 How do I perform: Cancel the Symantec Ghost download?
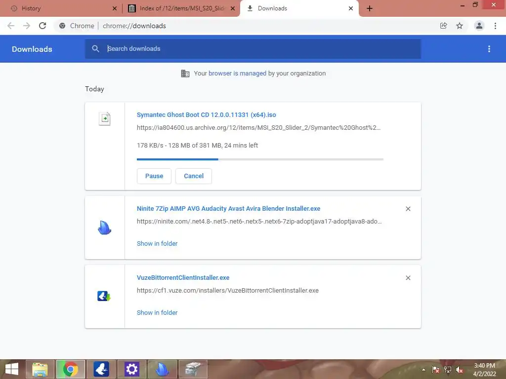(x=194, y=176)
